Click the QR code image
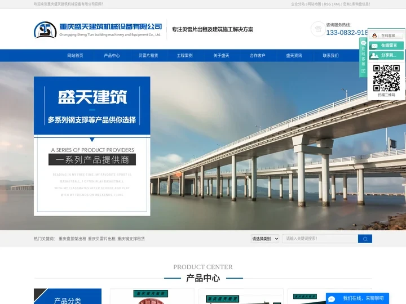This screenshot has width=406, height=304. (x=386, y=78)
